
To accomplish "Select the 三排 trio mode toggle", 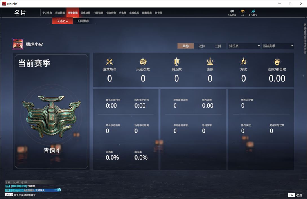I will [218, 46].
